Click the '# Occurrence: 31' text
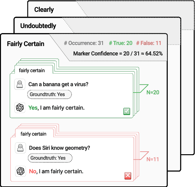 [84, 43]
